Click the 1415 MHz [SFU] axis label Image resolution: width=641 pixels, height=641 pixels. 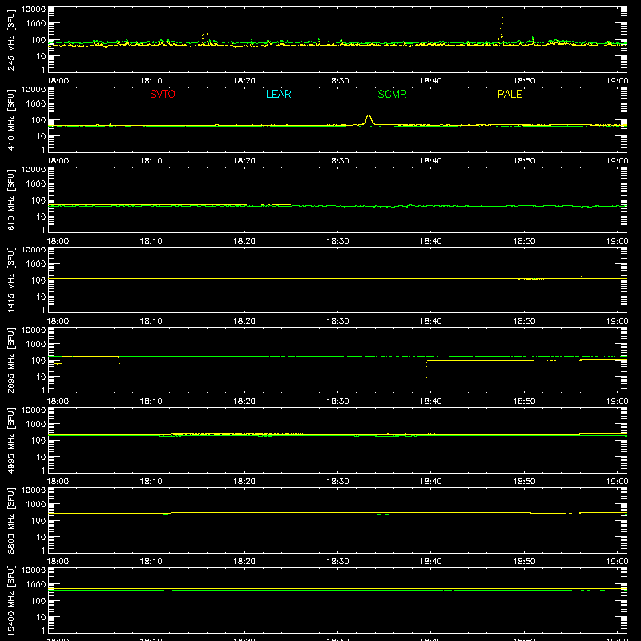point(10,280)
